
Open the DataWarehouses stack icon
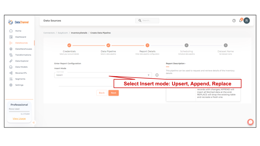coord(11,49)
